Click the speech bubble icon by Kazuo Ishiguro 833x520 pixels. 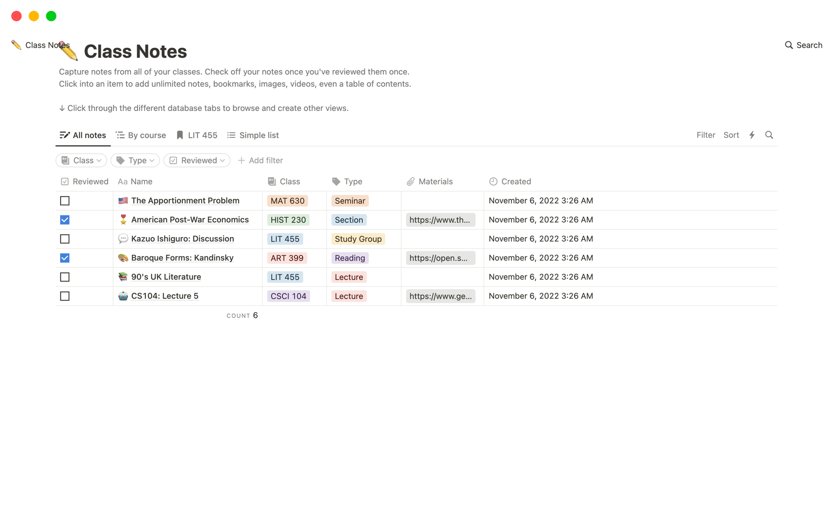click(x=123, y=239)
